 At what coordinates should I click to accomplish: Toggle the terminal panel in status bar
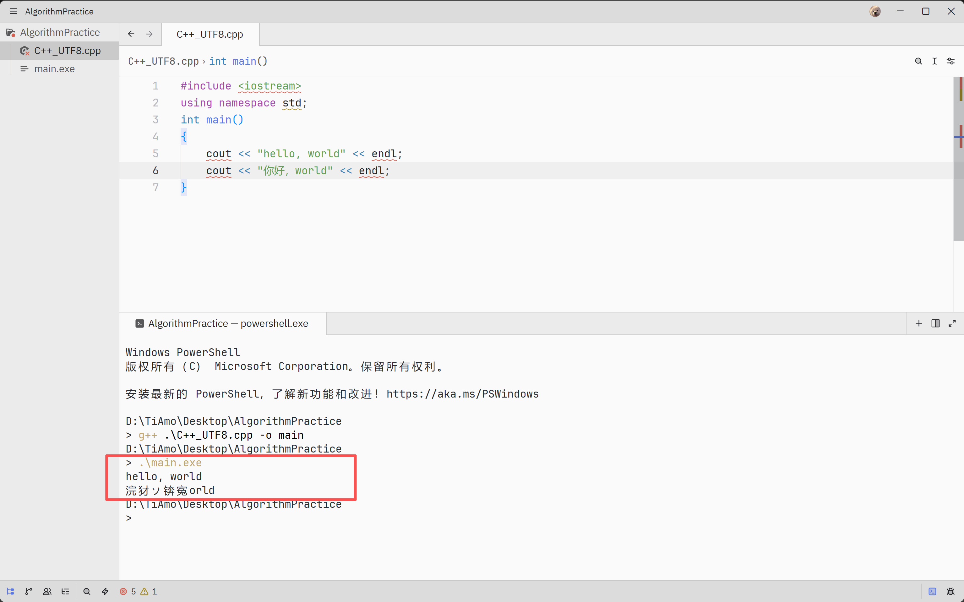[x=933, y=591]
